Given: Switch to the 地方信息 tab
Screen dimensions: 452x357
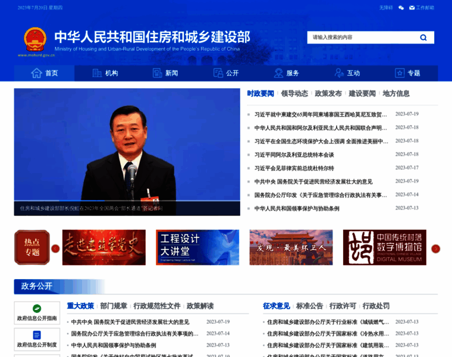Looking at the screenshot, I should click(396, 93).
